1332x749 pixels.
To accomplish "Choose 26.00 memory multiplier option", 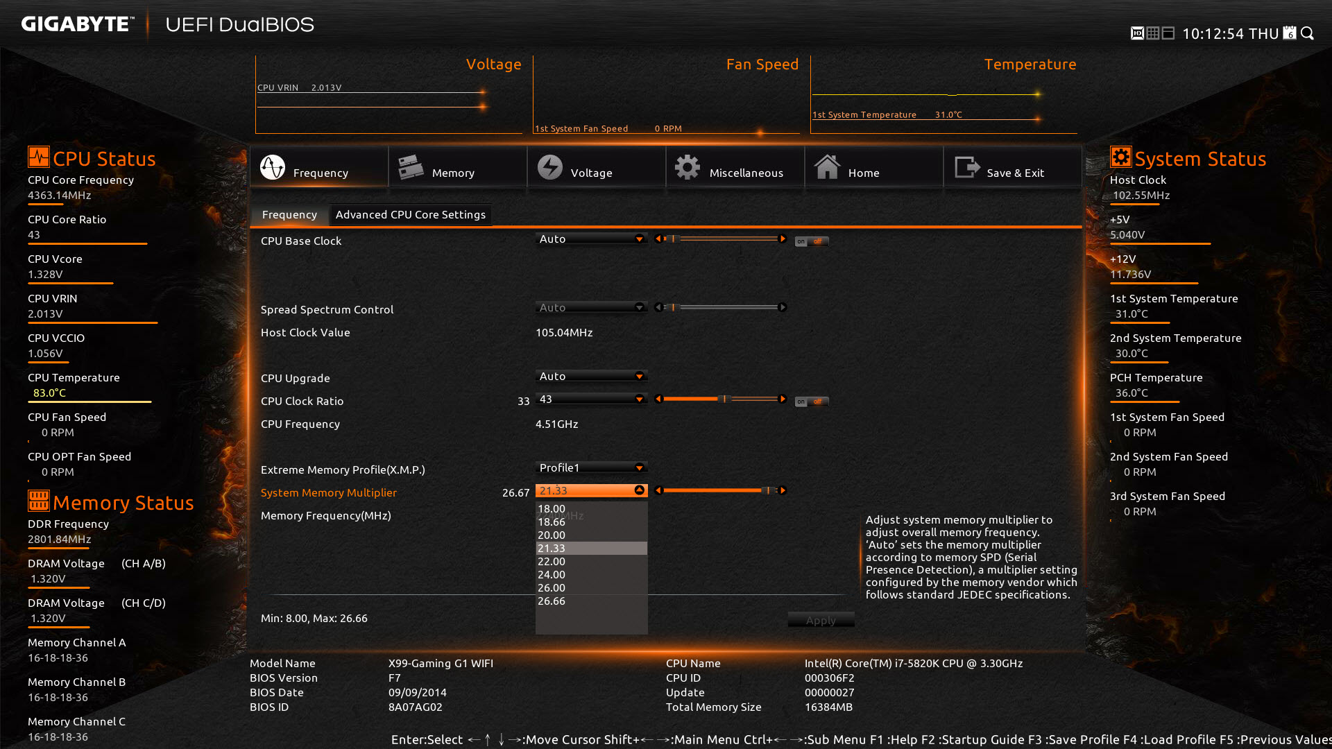I will click(591, 587).
